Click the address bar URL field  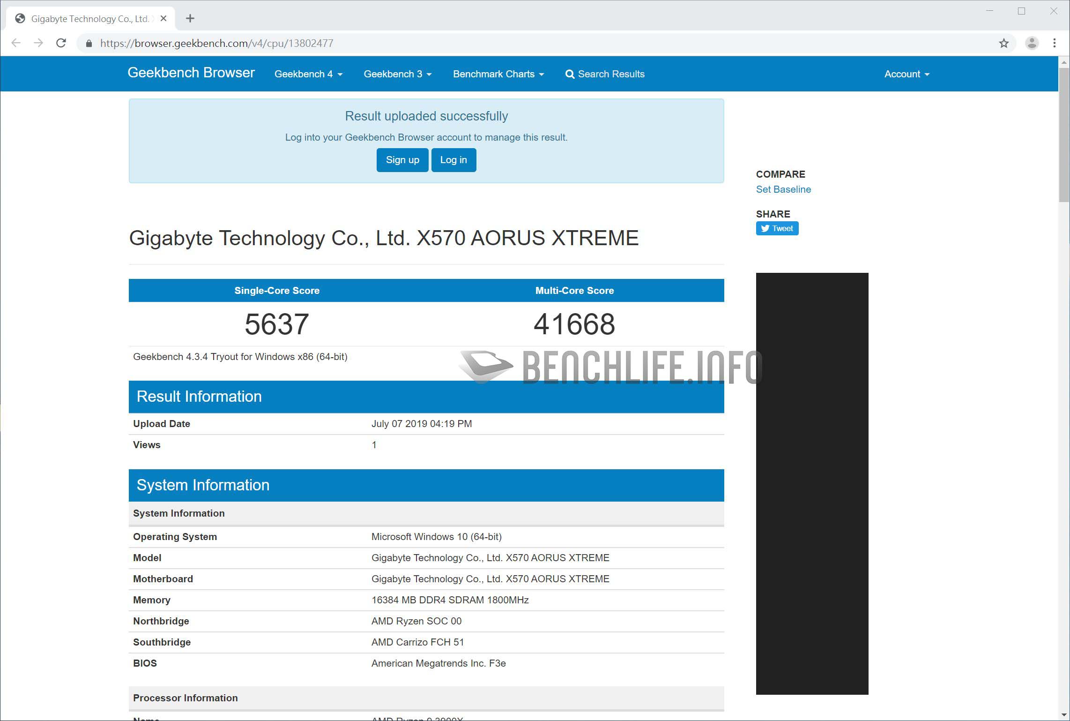click(x=422, y=43)
